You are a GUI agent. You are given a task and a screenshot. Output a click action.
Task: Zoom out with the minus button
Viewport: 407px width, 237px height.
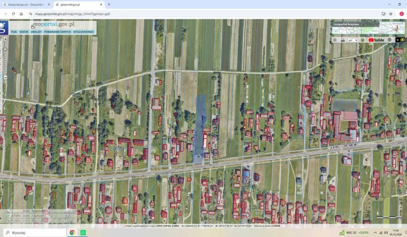5,77
